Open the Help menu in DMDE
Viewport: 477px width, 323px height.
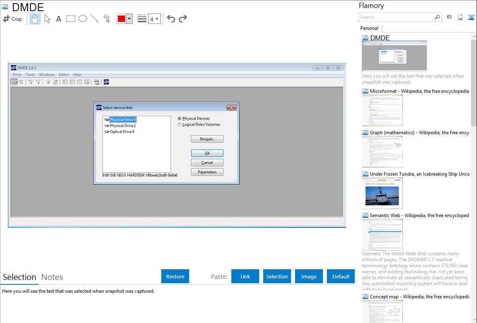coord(77,74)
